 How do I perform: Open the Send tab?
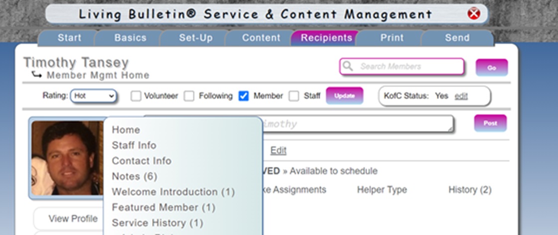(x=457, y=38)
